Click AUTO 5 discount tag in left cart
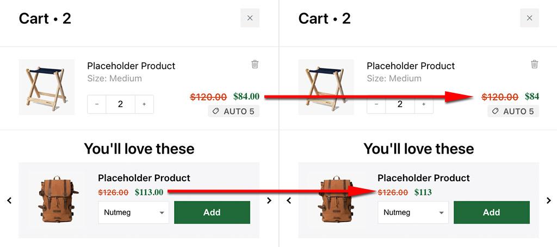 tap(233, 111)
